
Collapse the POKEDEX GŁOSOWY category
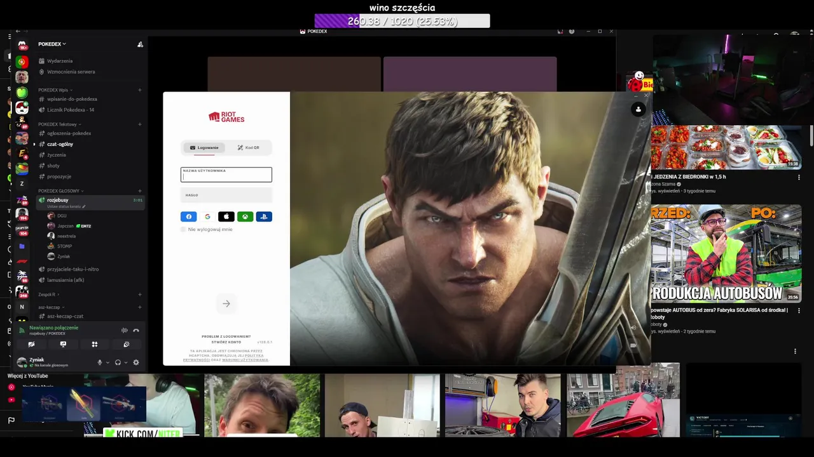point(60,191)
